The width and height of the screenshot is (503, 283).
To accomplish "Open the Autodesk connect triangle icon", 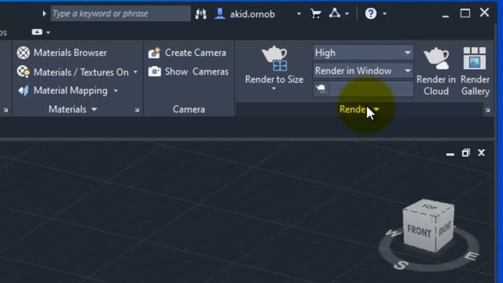I will click(x=335, y=13).
